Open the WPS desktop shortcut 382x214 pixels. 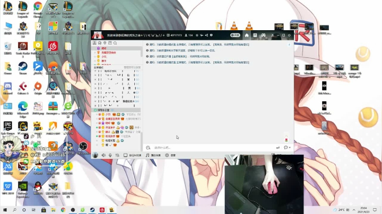(x=8, y=188)
